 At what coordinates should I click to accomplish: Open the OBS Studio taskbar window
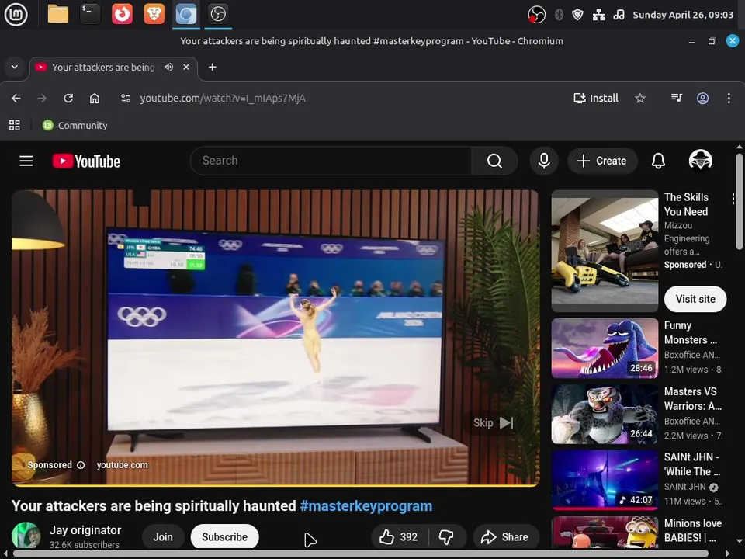click(x=218, y=14)
